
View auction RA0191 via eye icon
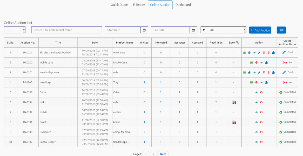pyautogui.click(x=257, y=122)
